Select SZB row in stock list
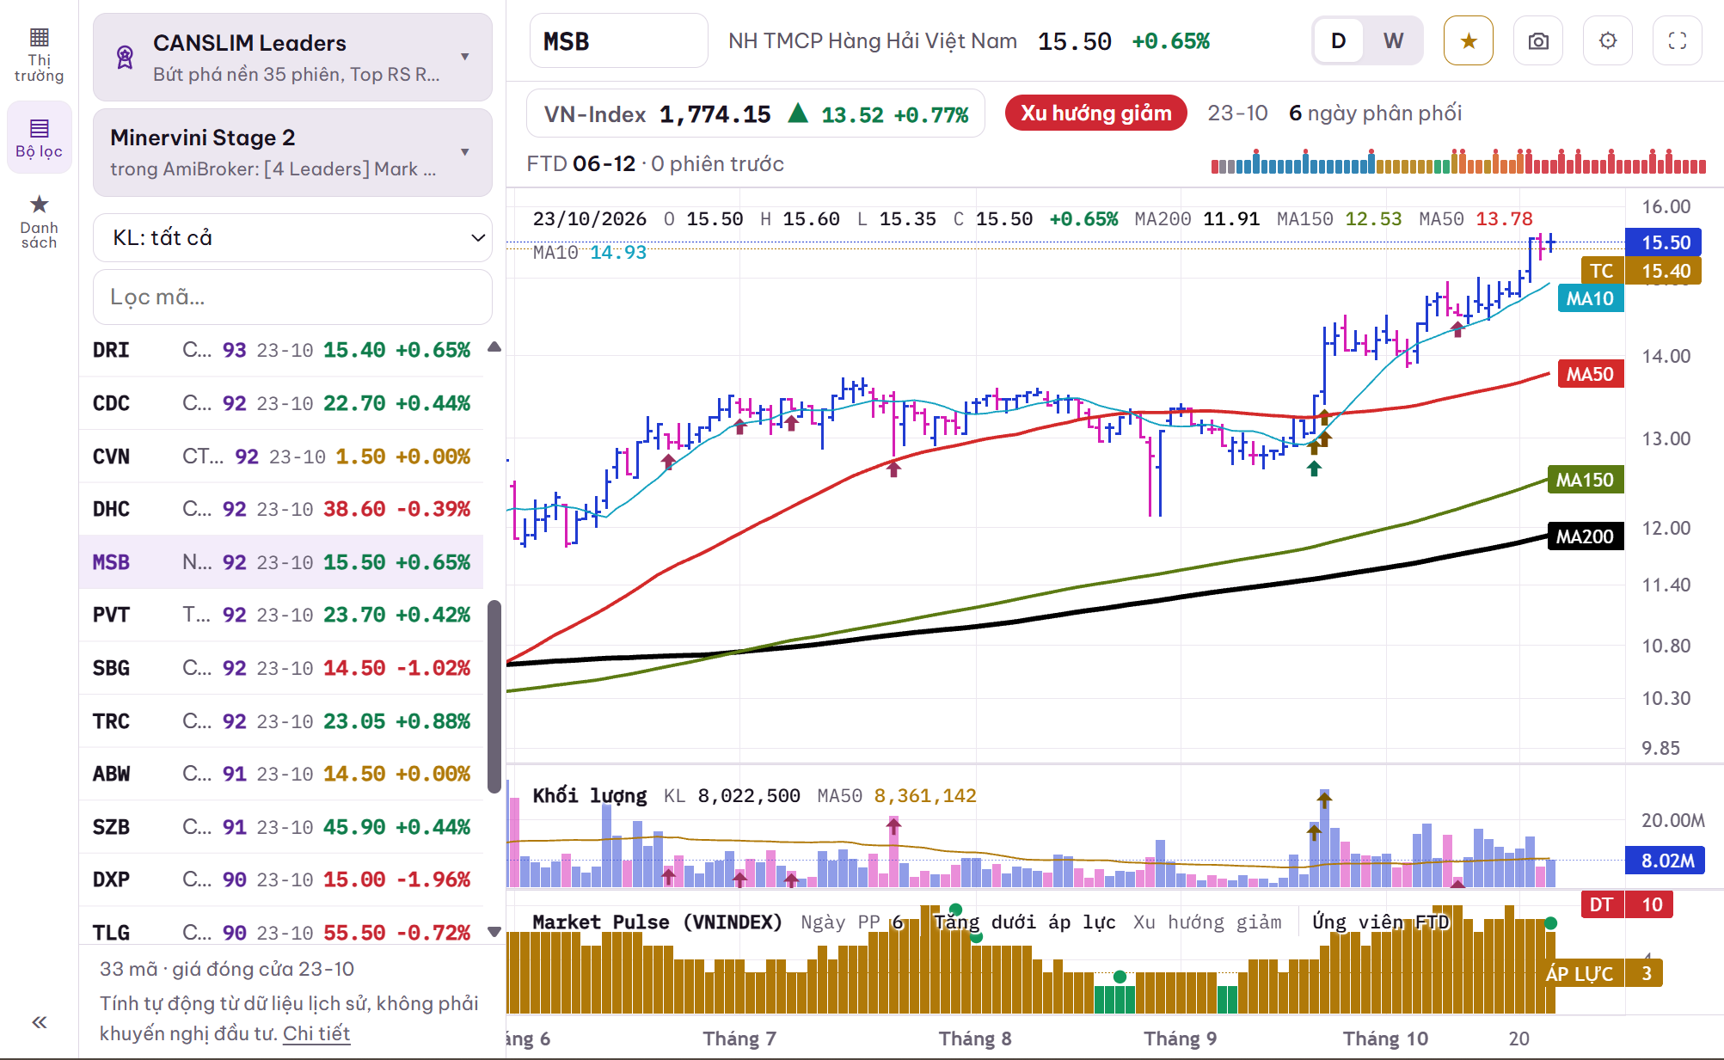This screenshot has width=1724, height=1060. coord(281,827)
